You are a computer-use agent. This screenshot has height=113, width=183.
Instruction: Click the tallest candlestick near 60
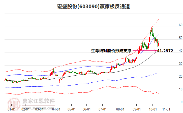point(151,32)
